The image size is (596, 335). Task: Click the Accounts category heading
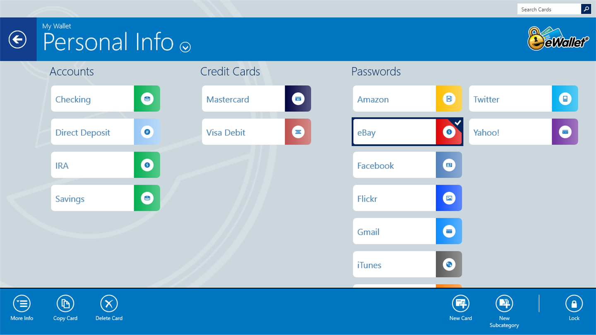(x=72, y=72)
